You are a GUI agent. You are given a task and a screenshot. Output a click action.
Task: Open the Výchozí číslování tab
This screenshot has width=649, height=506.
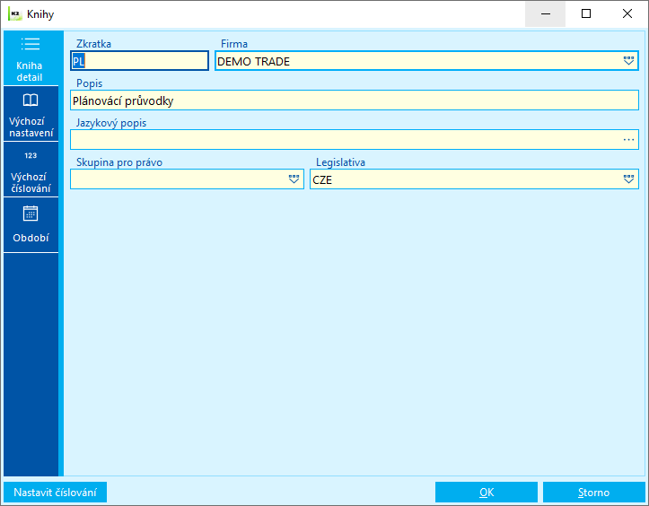31,170
